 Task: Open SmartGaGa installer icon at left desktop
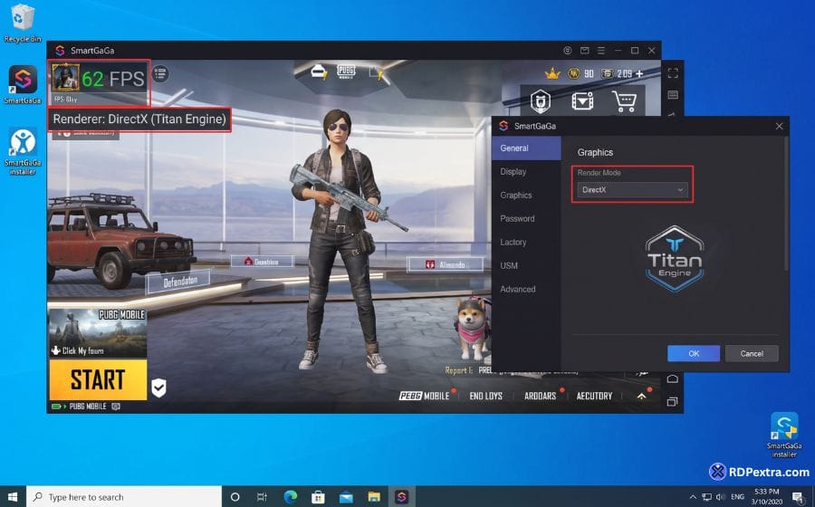(23, 151)
